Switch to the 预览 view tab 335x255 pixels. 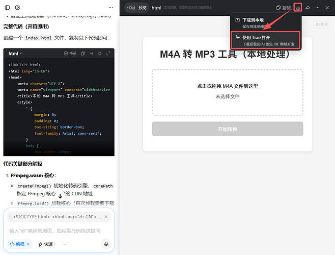click(x=143, y=8)
